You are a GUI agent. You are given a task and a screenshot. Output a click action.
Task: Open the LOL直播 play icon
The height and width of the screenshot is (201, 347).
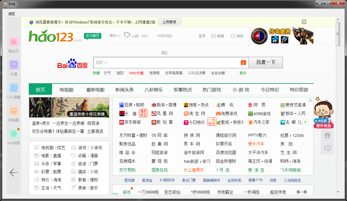(14, 88)
